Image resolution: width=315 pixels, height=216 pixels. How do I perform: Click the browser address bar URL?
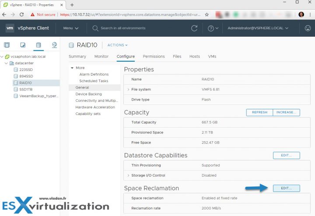click(130, 14)
